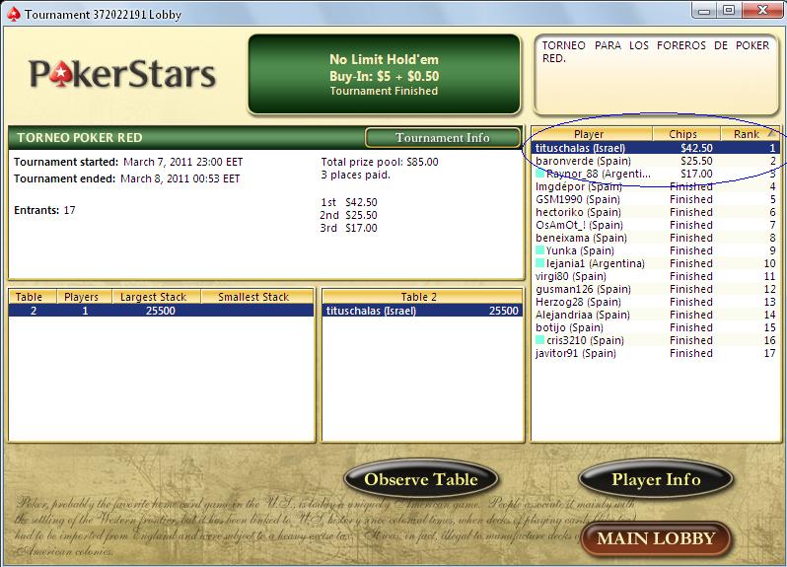Select javitor91 (Spain) player row

pos(656,353)
